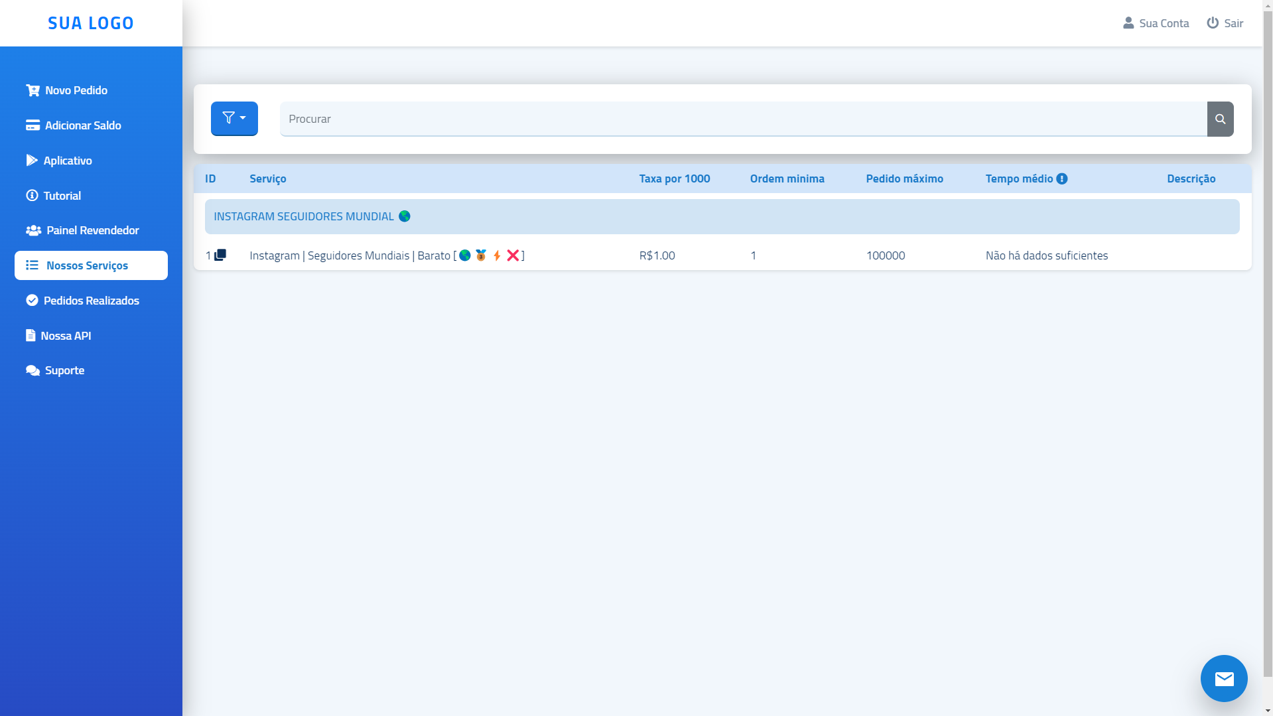Click the Suporte chat icon
This screenshot has height=716, width=1273.
(33, 370)
